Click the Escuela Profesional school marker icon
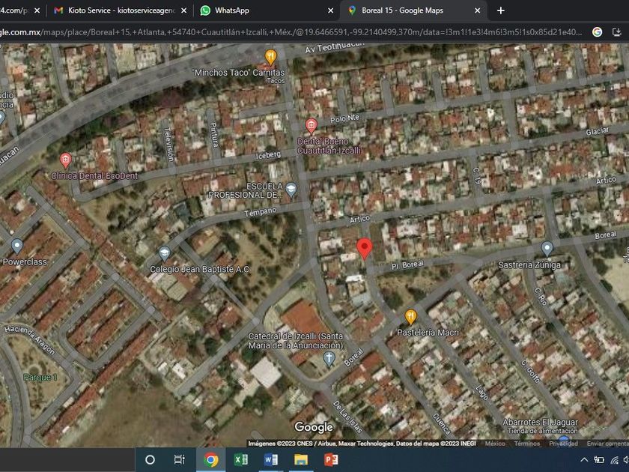 (291, 190)
